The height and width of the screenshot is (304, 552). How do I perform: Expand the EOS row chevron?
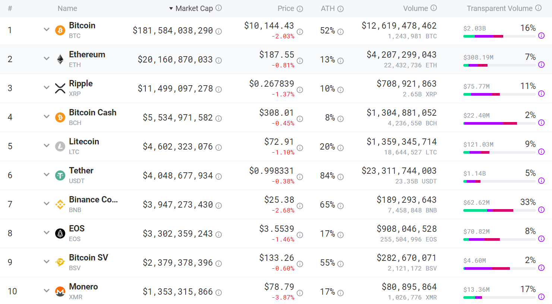tap(47, 233)
